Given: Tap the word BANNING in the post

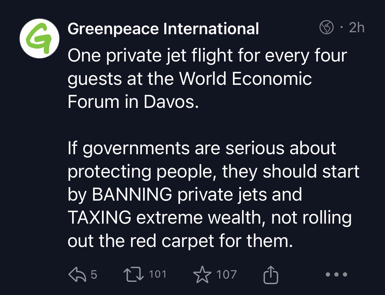Looking at the screenshot, I should tap(132, 195).
